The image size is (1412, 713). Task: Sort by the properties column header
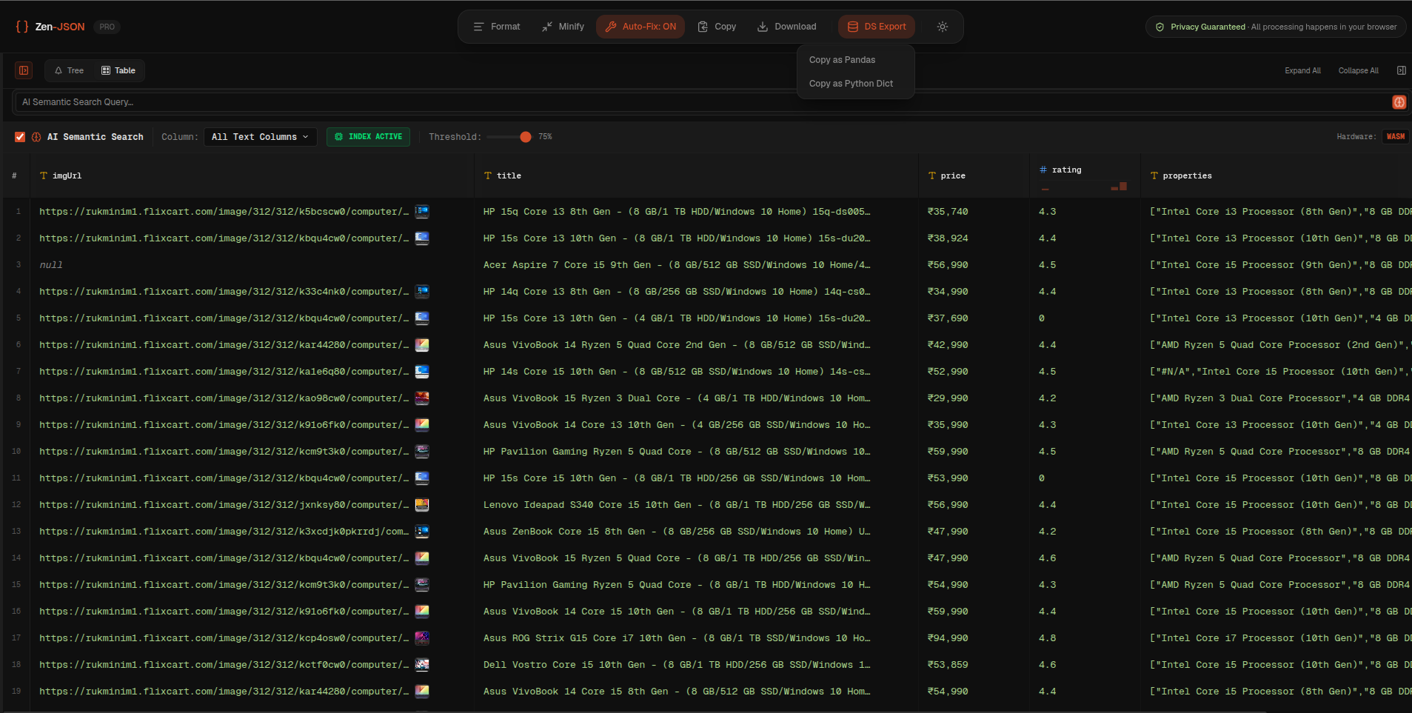(x=1277, y=175)
